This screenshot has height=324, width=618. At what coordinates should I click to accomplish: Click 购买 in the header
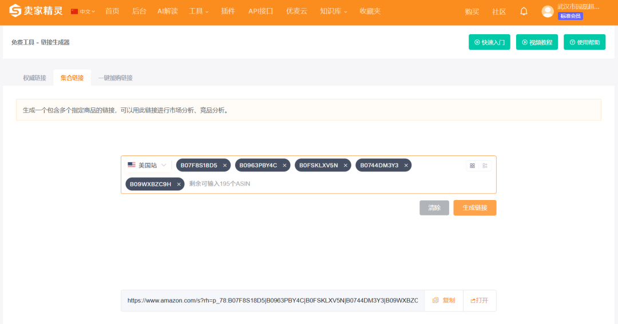pos(472,12)
